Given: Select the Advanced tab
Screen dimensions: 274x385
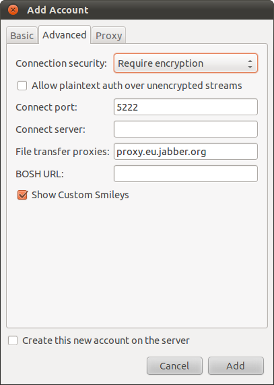Looking at the screenshot, I should pyautogui.click(x=65, y=35).
